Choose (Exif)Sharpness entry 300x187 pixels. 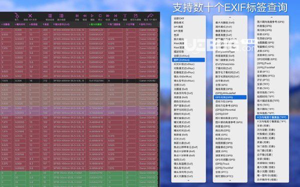[225, 64]
